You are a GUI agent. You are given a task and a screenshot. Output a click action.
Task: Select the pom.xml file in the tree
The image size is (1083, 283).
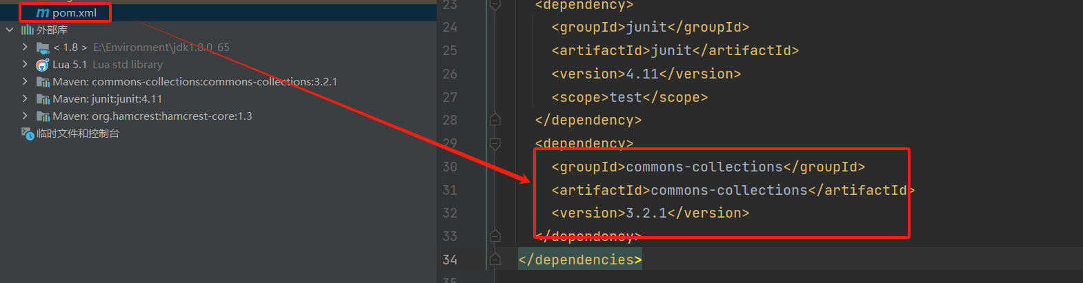(x=74, y=13)
